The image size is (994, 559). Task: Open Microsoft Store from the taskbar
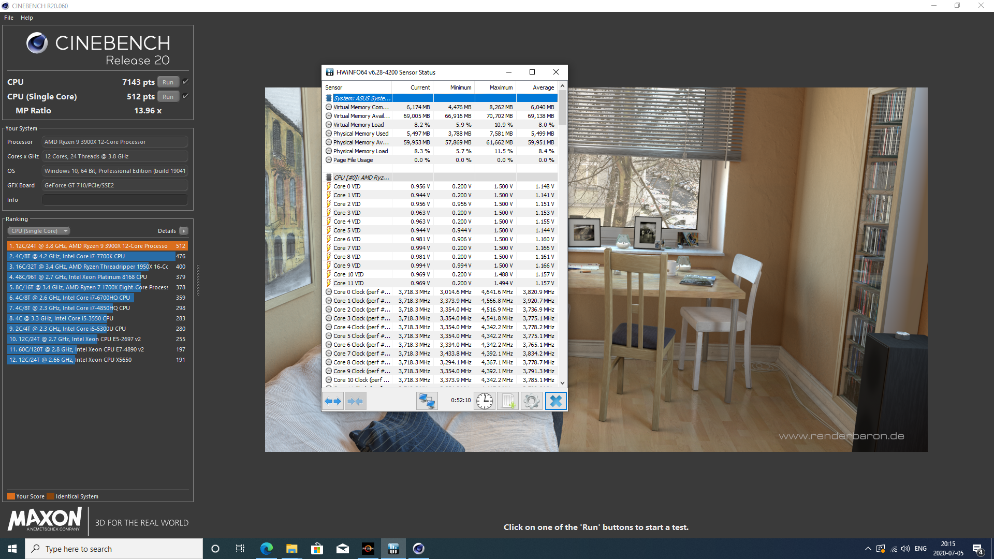(x=317, y=549)
